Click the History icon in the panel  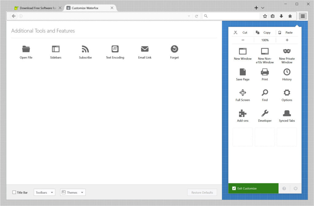click(287, 73)
